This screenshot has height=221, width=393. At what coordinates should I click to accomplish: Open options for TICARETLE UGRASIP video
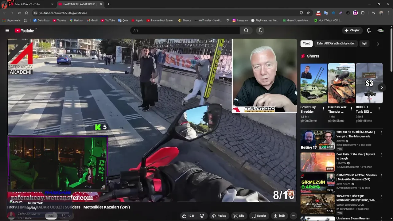(x=381, y=197)
